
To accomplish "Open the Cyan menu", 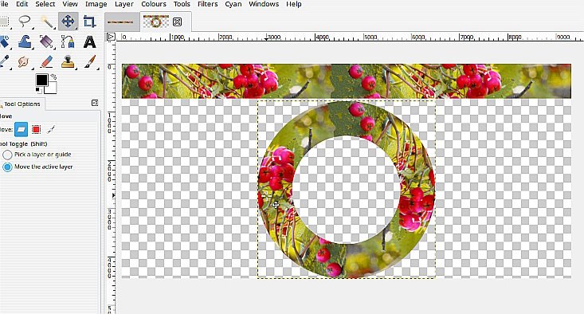I will coord(233,4).
